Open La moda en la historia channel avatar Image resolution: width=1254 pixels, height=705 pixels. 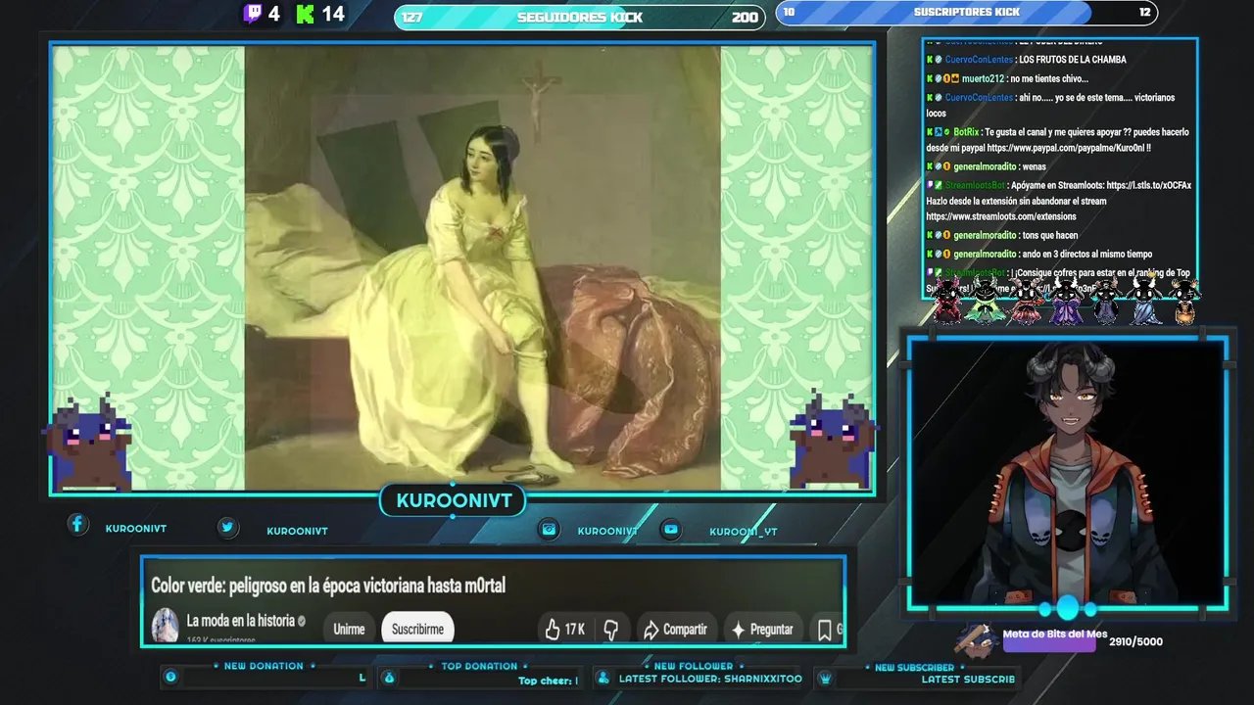166,625
